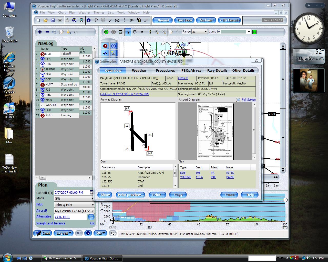
Task: Open the takeoff date calendar picker
Action: (92, 192)
